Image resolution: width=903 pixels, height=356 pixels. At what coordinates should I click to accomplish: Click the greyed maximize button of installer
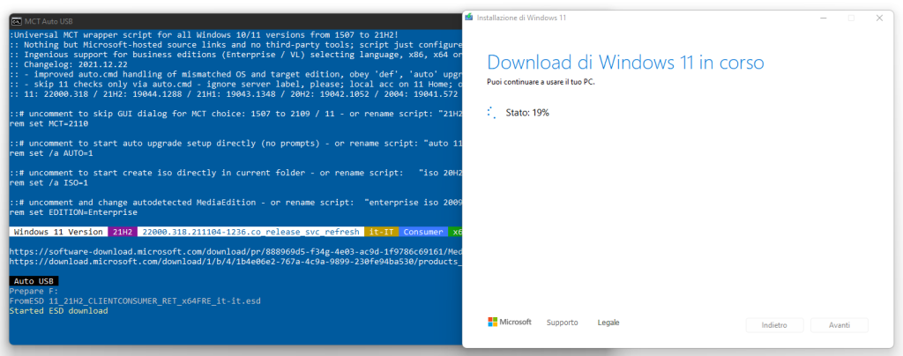tap(851, 17)
